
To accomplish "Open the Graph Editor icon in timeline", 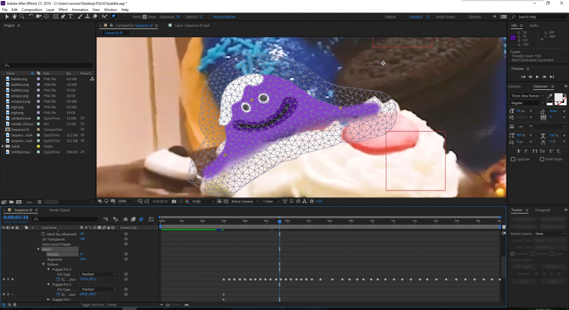I will (x=151, y=219).
